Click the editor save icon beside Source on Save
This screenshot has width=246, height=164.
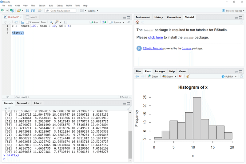pyautogui.click(x=23, y=22)
